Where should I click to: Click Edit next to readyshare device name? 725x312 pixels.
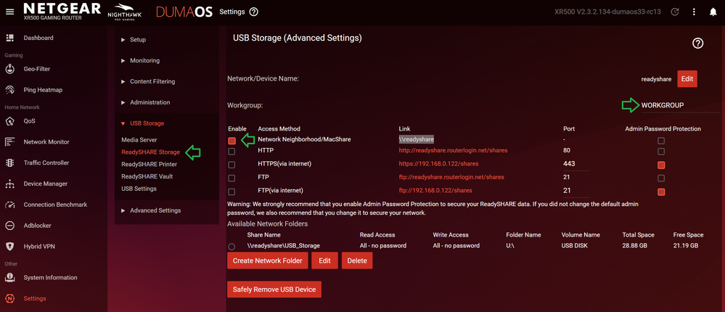687,79
